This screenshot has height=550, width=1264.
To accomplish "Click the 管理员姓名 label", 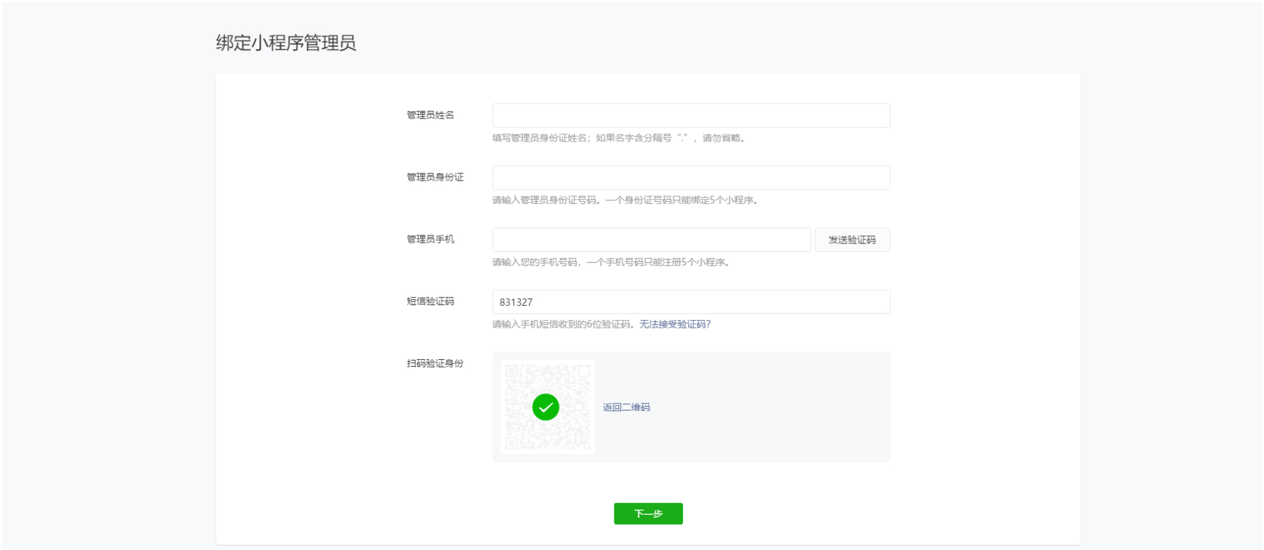I will 430,115.
